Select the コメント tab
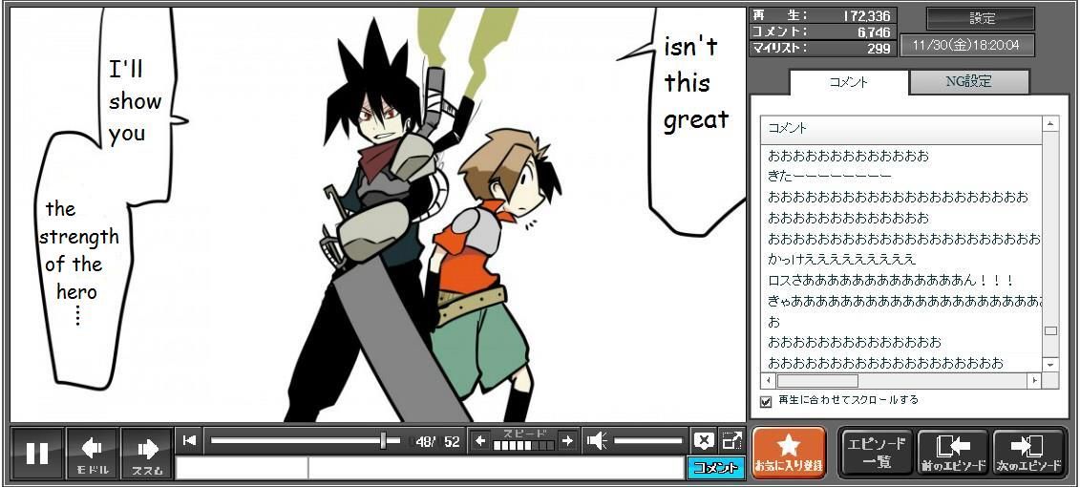The width and height of the screenshot is (1080, 487). (x=848, y=82)
